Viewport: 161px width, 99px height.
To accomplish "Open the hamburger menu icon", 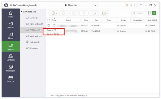I will [141, 5].
